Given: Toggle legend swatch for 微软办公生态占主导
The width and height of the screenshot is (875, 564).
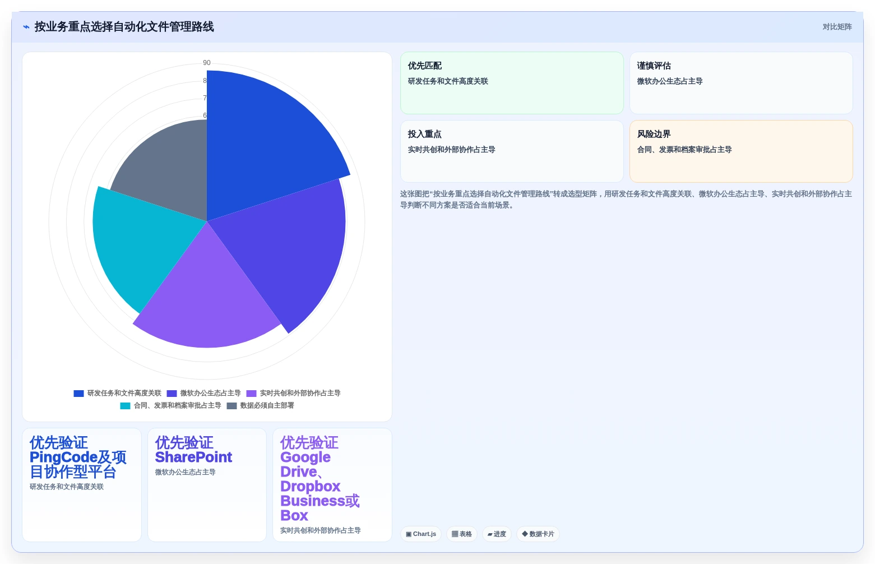Looking at the screenshot, I should [x=172, y=394].
